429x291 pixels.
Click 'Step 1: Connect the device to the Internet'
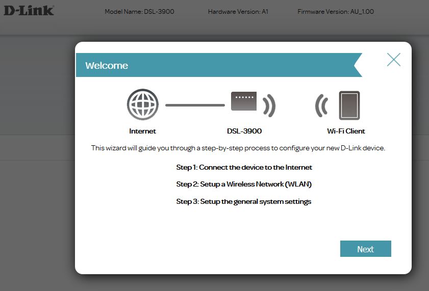pyautogui.click(x=244, y=167)
